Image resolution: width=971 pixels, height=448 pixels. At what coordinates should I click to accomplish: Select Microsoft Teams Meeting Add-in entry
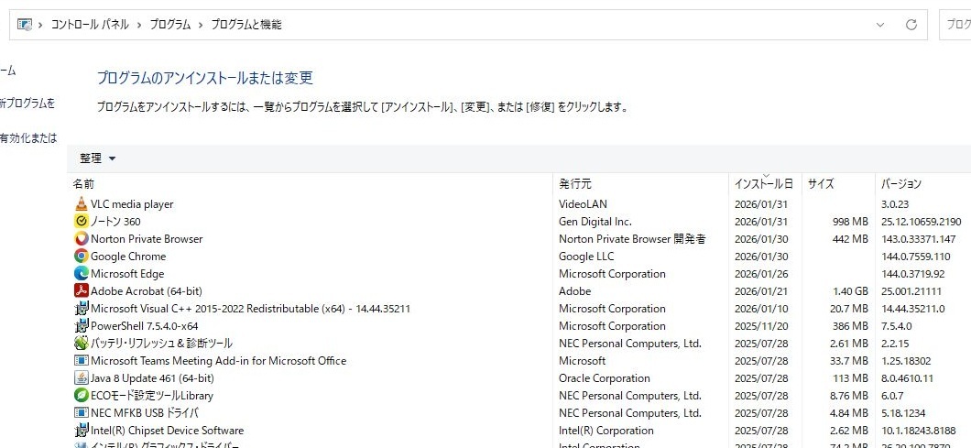(218, 361)
